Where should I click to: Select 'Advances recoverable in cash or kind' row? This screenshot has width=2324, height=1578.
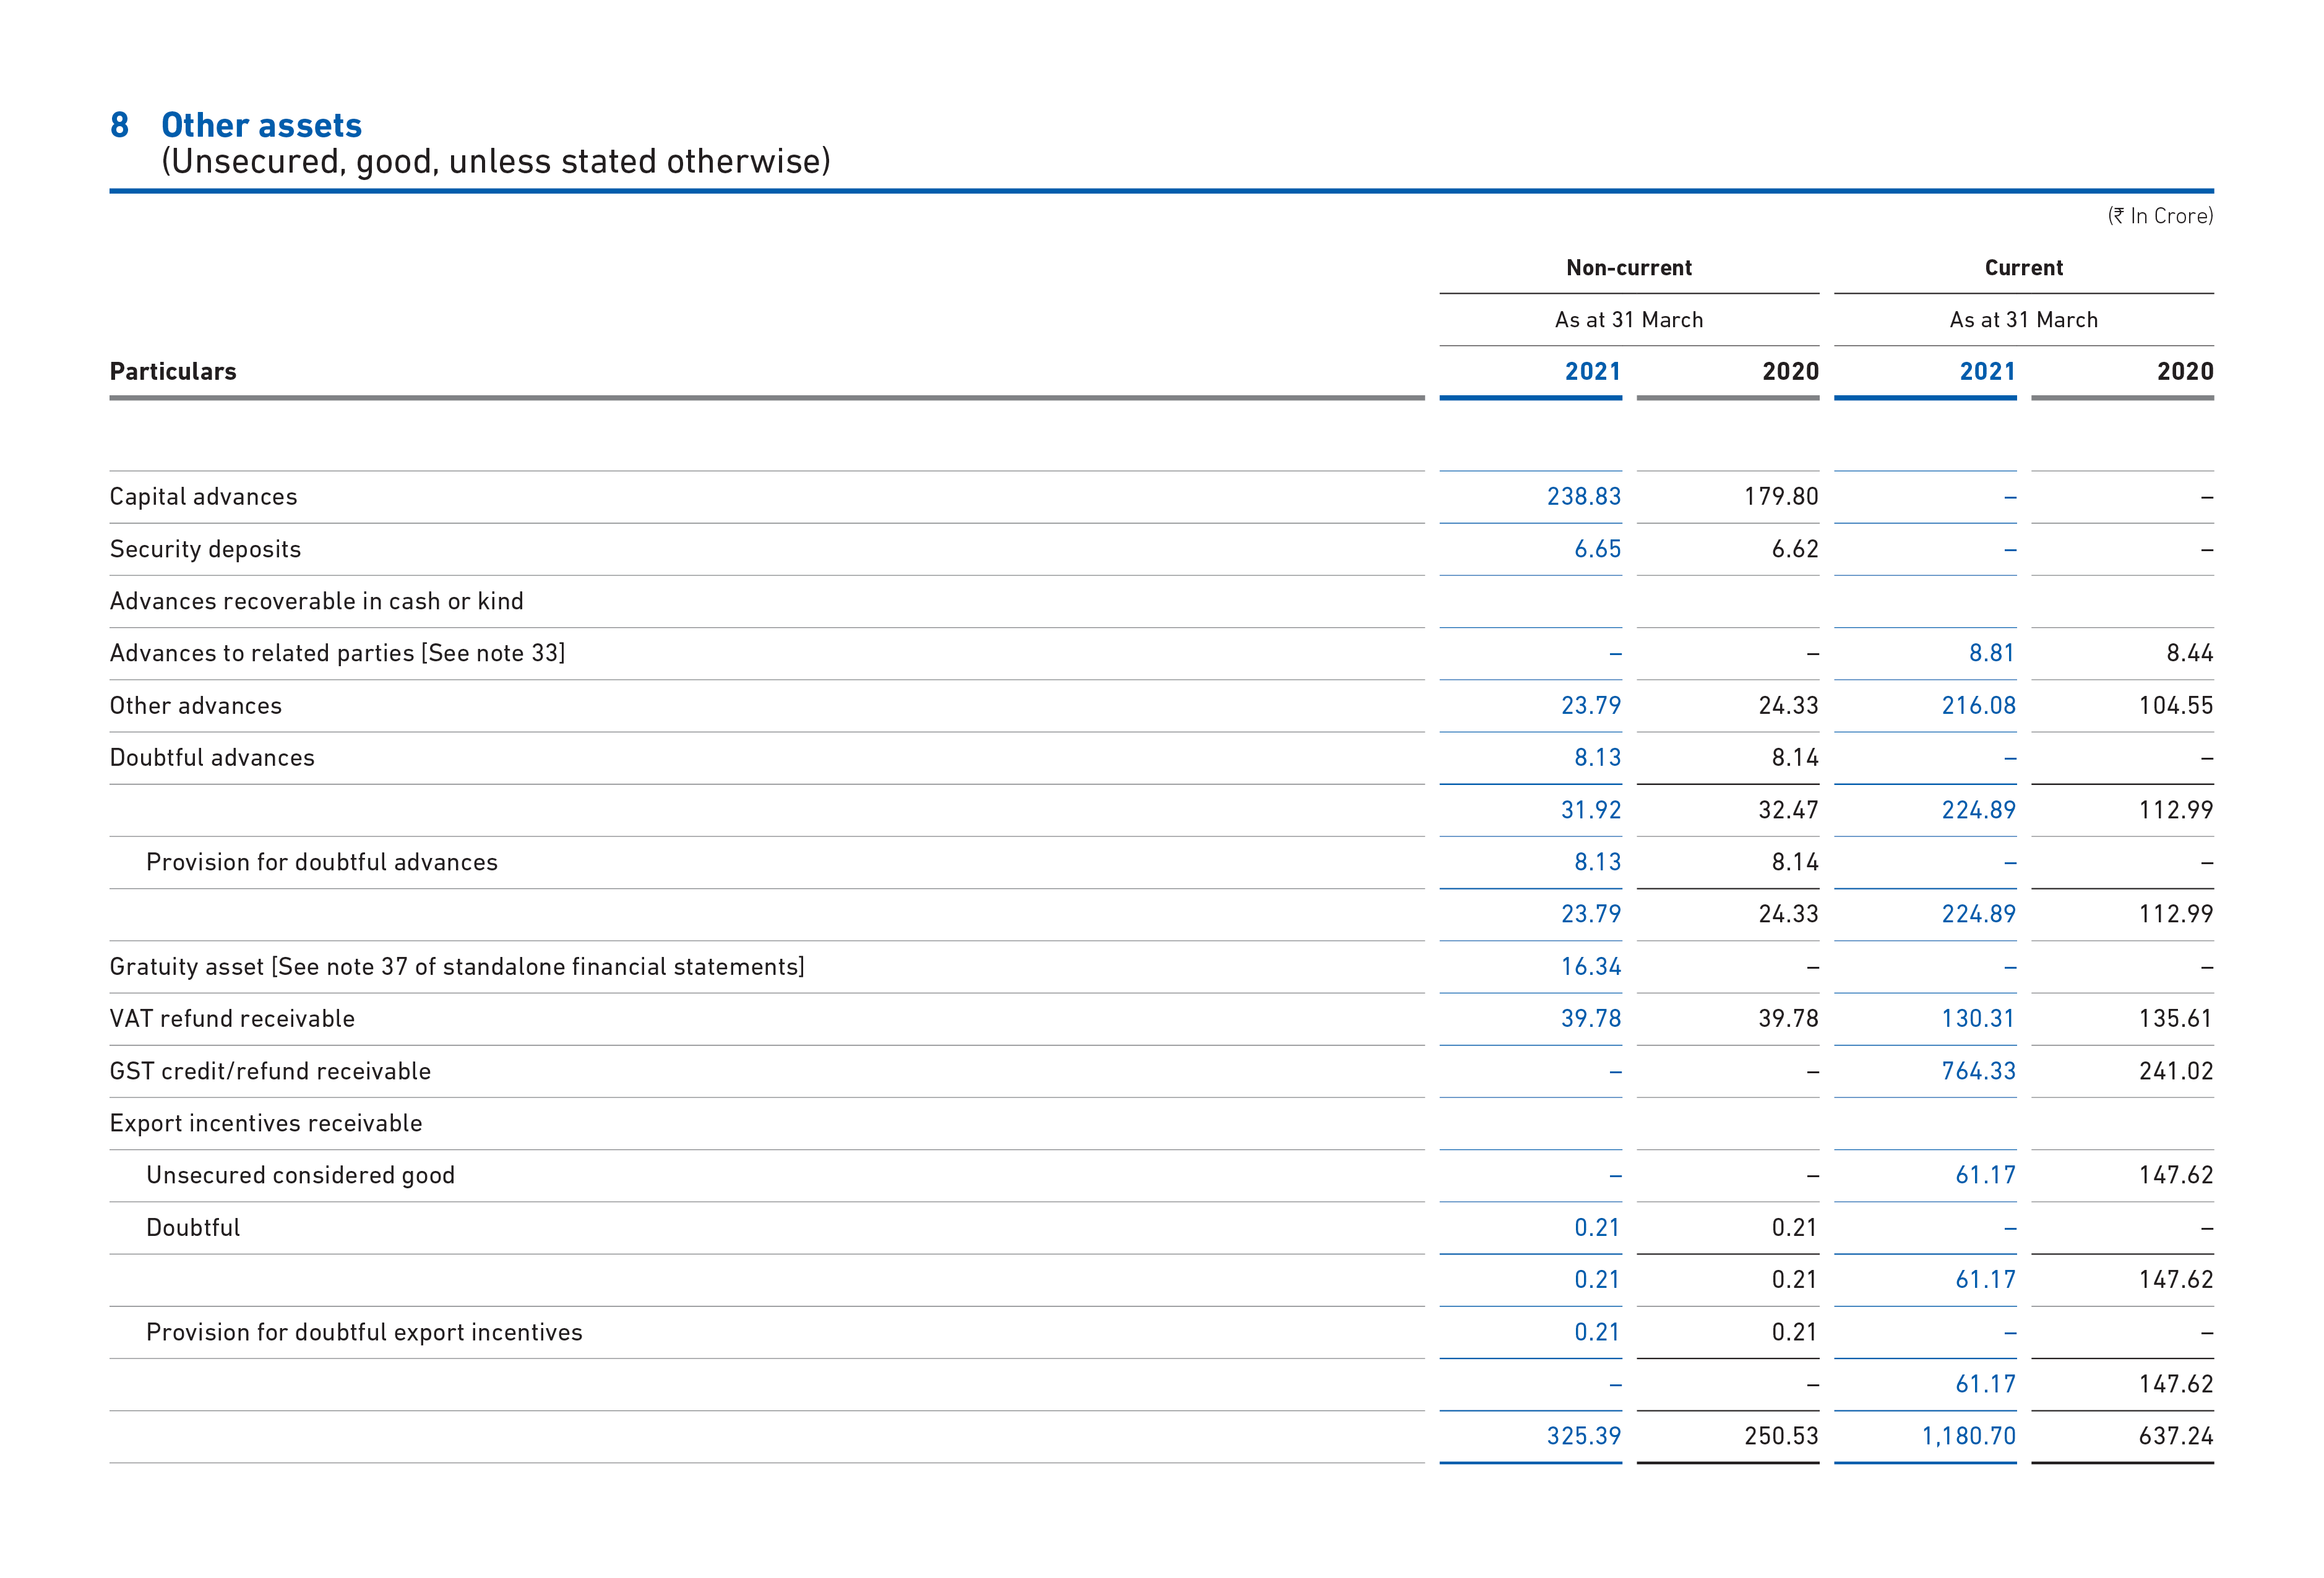coord(316,600)
